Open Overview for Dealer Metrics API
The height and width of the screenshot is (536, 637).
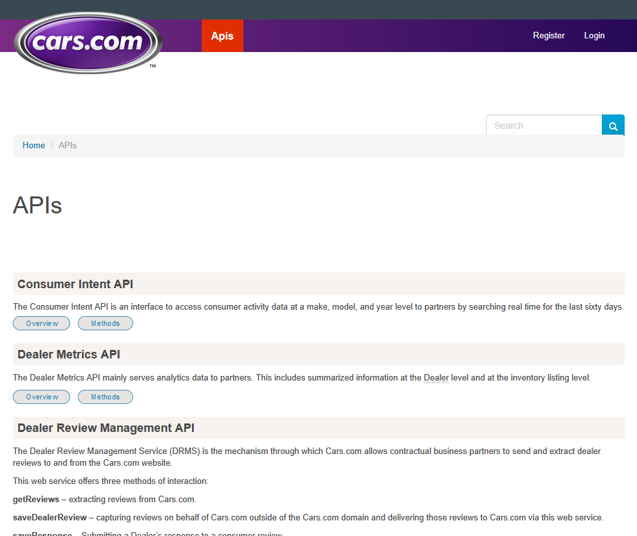[x=42, y=397]
